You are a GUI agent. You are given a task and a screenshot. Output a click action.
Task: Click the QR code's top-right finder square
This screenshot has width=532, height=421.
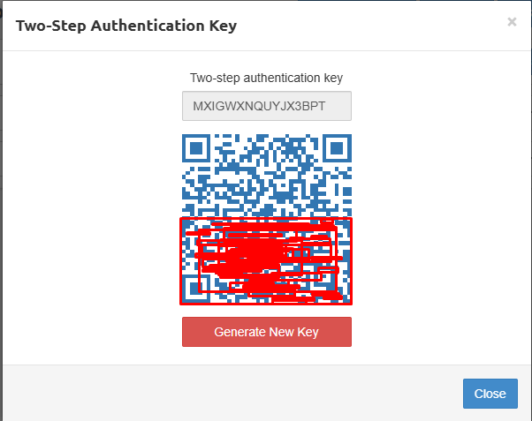[337, 148]
